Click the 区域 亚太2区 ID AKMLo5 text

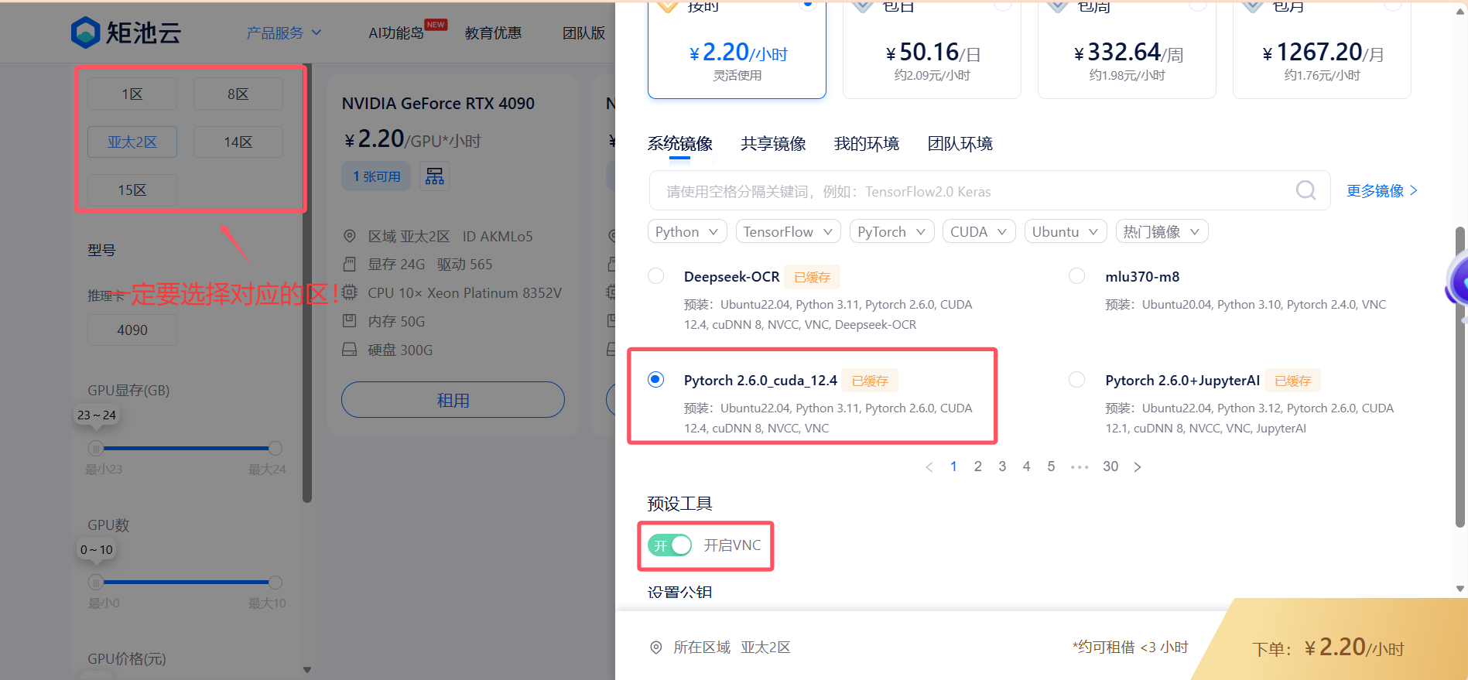coord(450,237)
